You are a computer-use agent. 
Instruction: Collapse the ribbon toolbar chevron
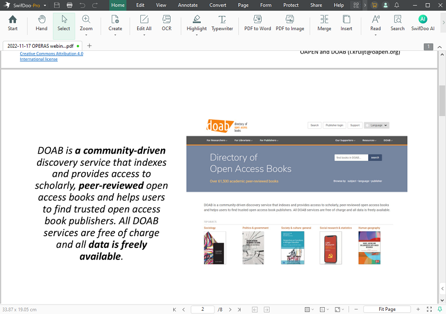[440, 47]
